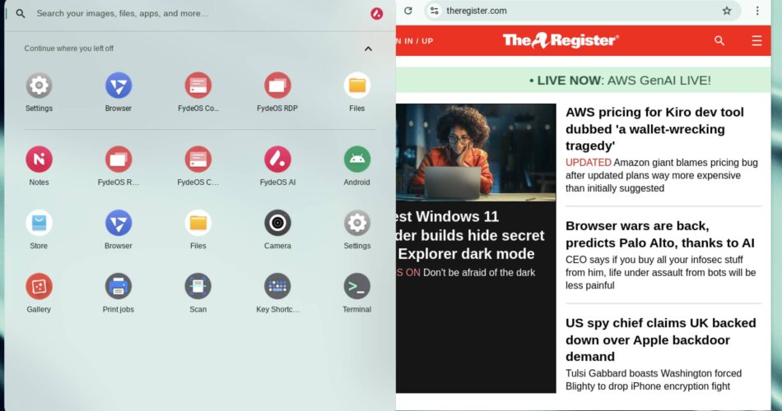View site information icon beside theregister.com

coord(435,11)
